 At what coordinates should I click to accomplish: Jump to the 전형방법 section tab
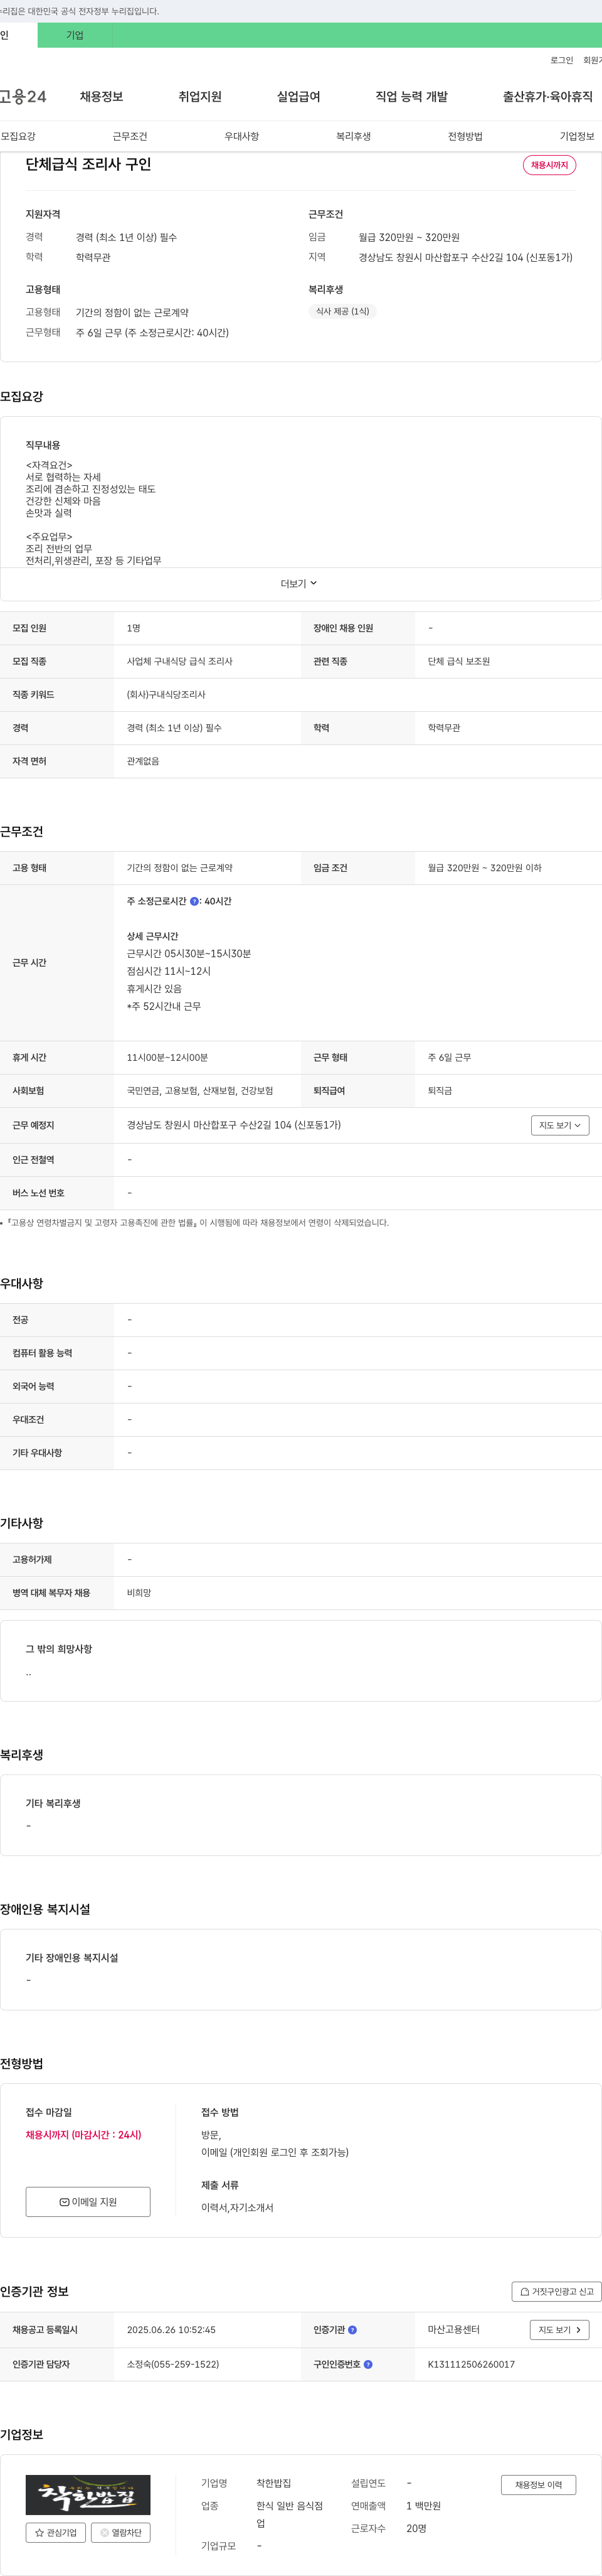[x=465, y=136]
